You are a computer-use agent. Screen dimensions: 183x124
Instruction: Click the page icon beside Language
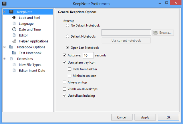pos(14,23)
